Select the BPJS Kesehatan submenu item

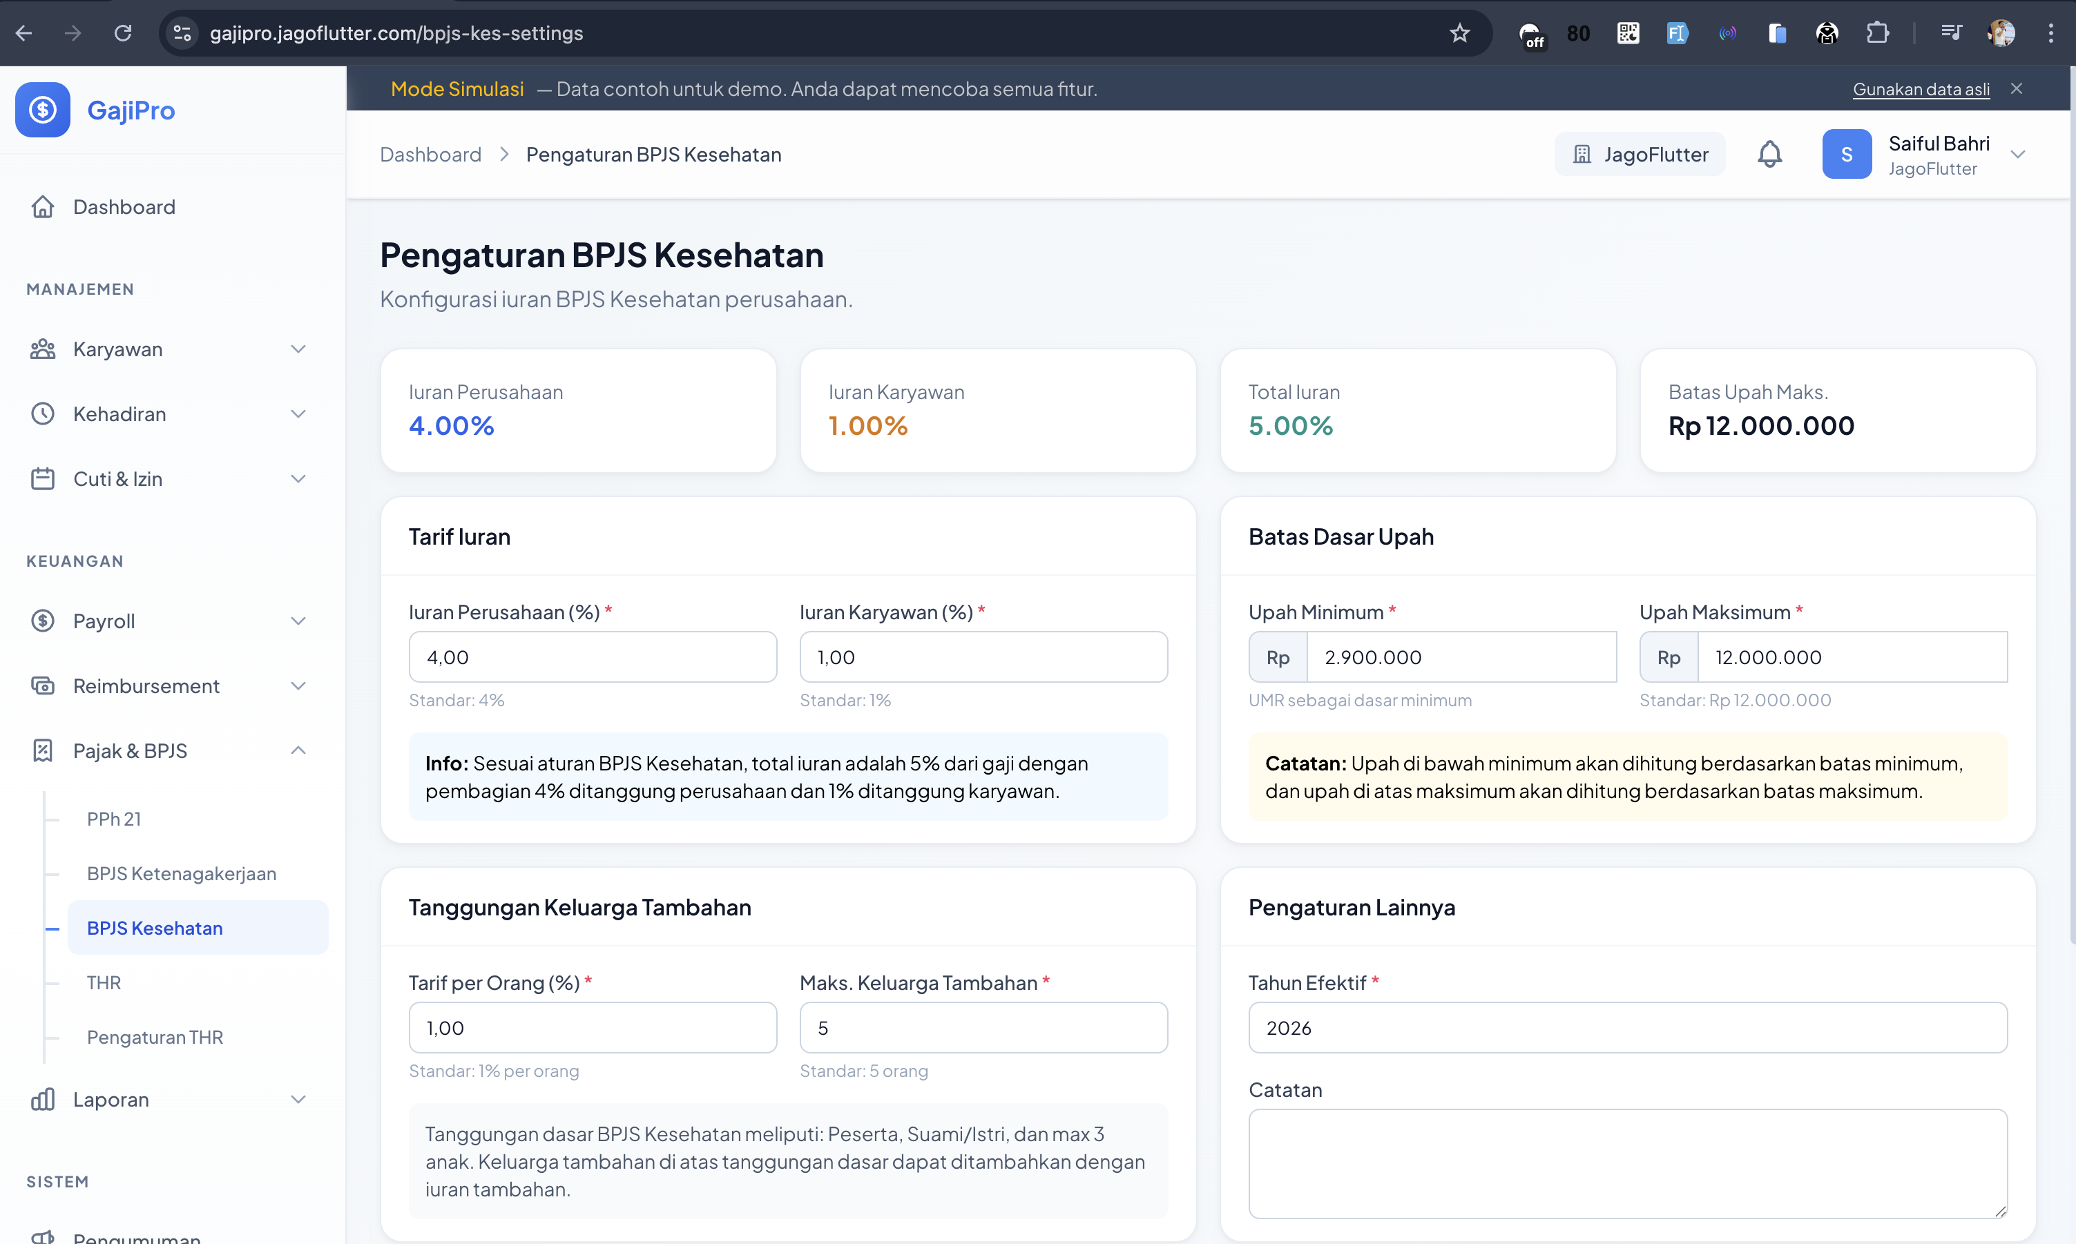click(197, 927)
